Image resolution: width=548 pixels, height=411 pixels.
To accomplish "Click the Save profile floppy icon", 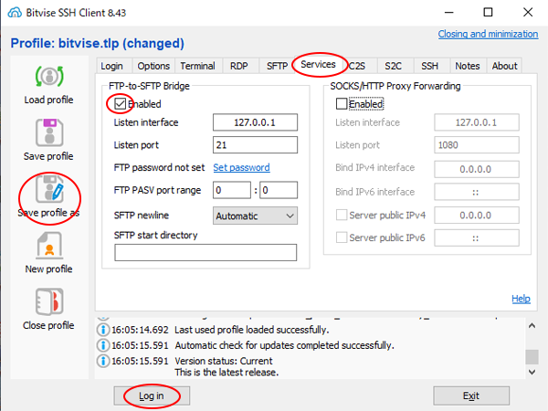I will [x=49, y=132].
